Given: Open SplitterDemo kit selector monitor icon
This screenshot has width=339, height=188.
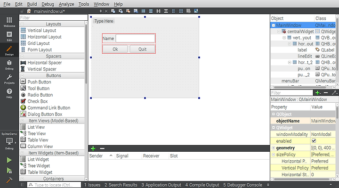Looking at the screenshot, I should 9,141.
